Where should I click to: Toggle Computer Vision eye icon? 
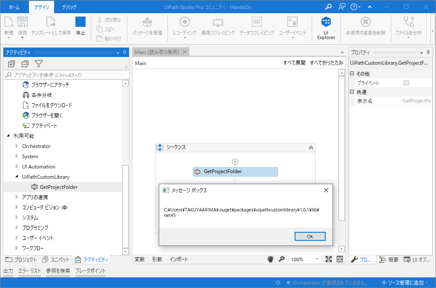pos(65,208)
